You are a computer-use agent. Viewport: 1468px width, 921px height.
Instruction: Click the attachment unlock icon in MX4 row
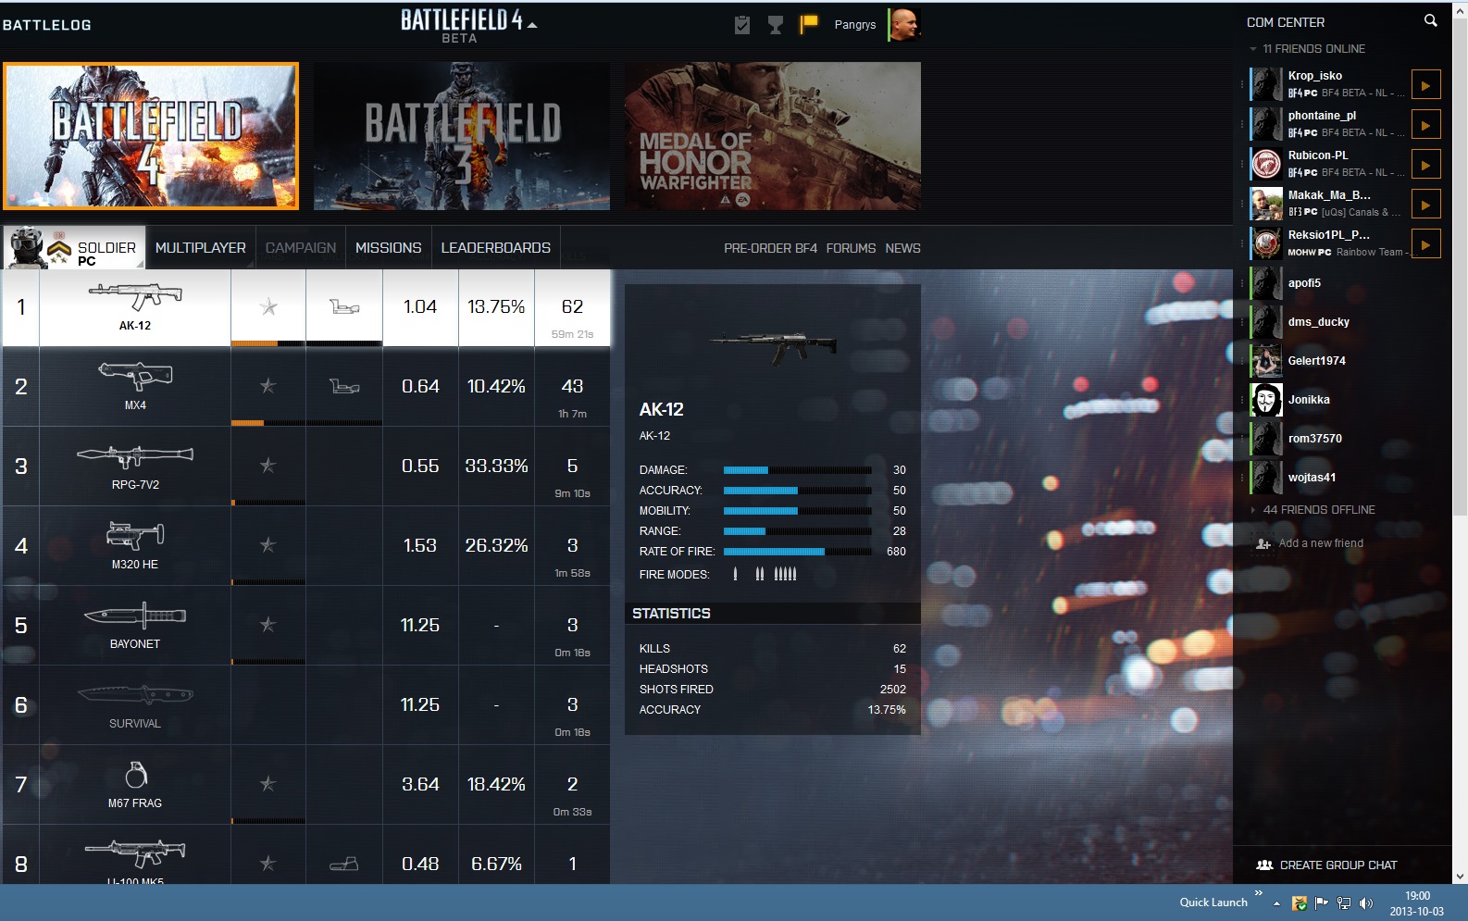click(x=344, y=386)
